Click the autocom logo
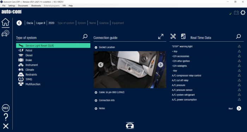Viewport: 247px width, 132px height. pos(12,12)
